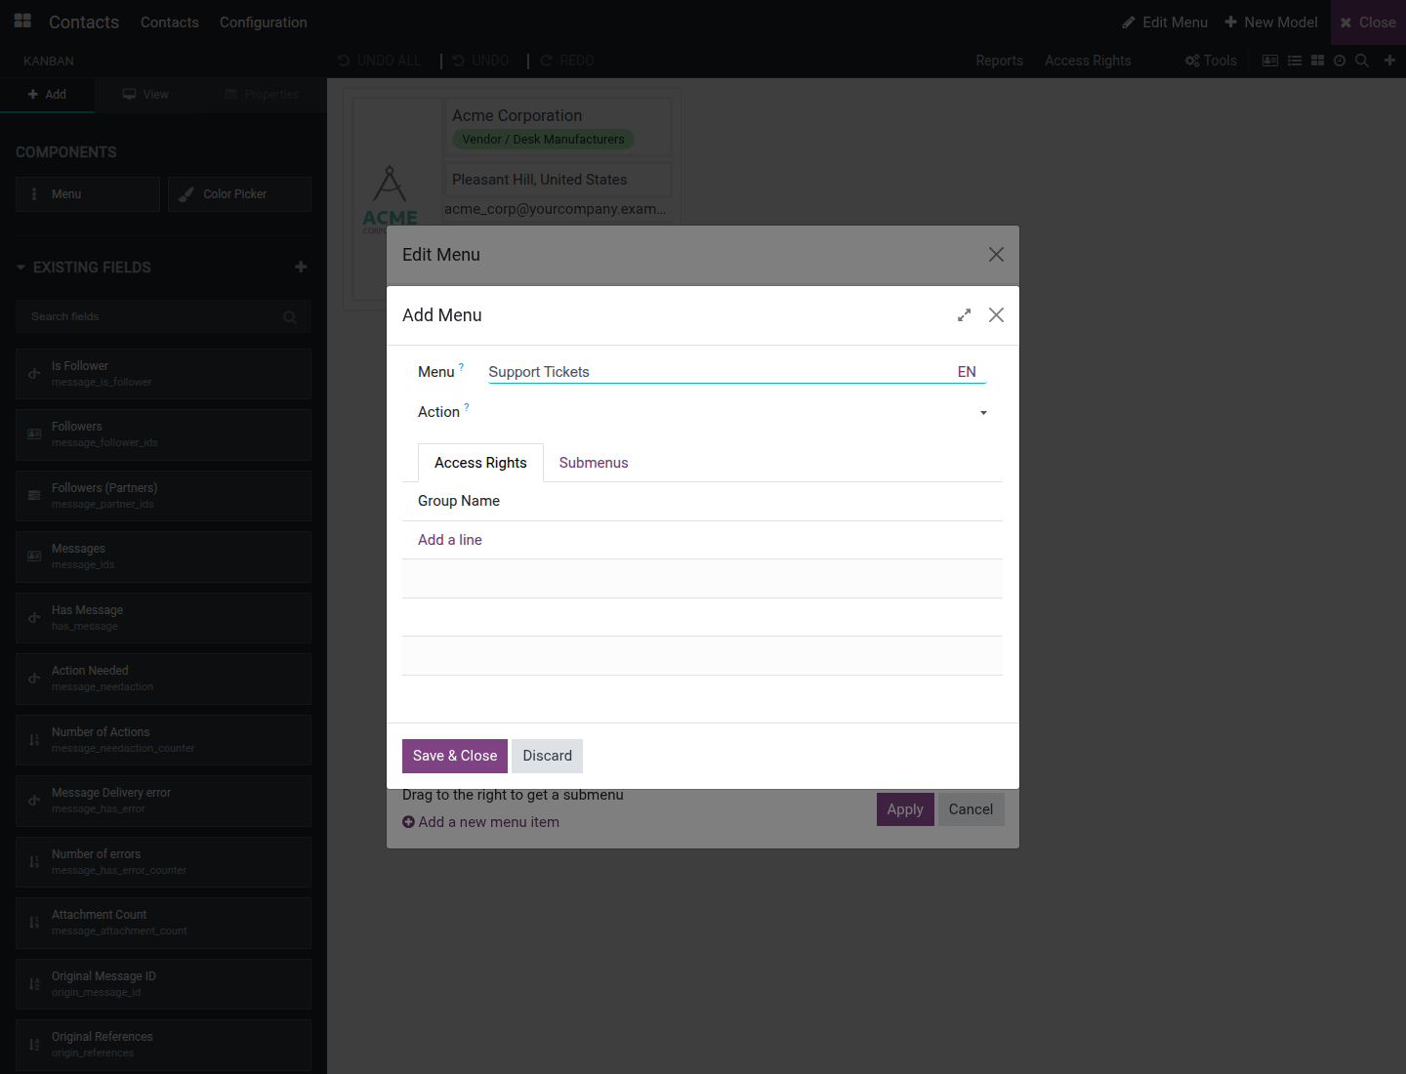1406x1074 pixels.
Task: Open the apps grid home menu
Action: point(22,21)
